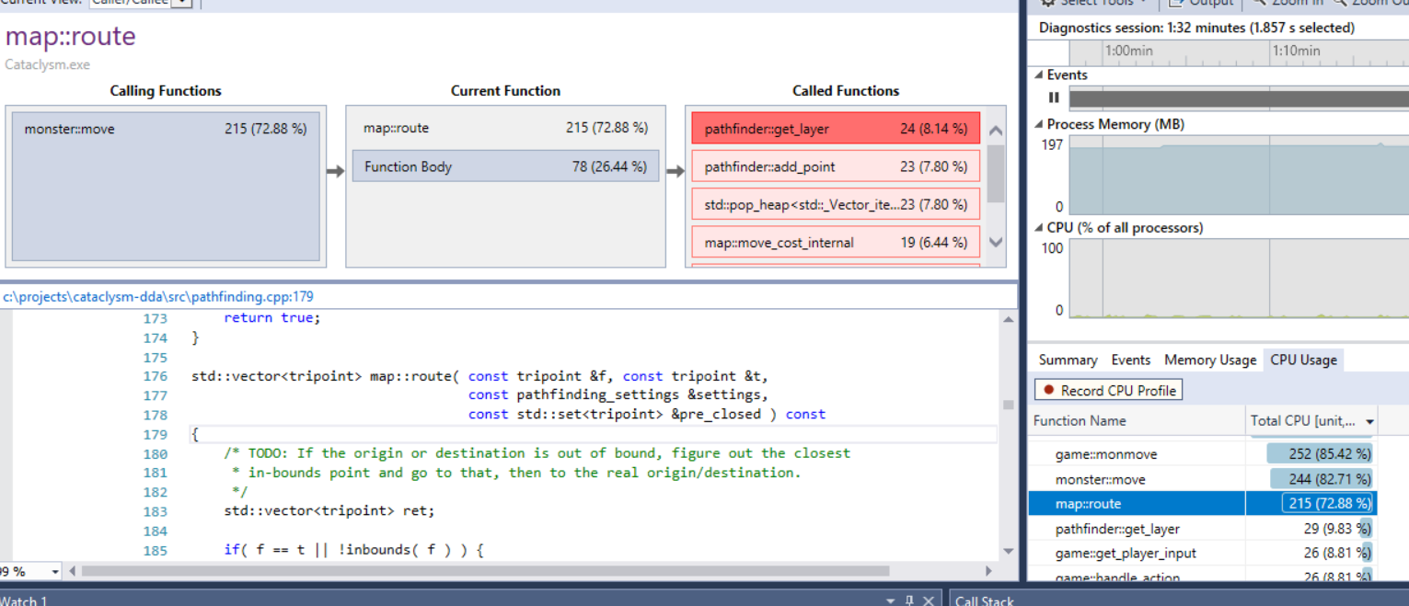Pin the Watch 1 panel with pushpin icon

point(909,600)
